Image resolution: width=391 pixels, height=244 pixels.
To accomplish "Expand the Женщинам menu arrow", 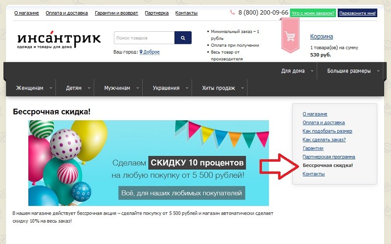I will (x=51, y=88).
